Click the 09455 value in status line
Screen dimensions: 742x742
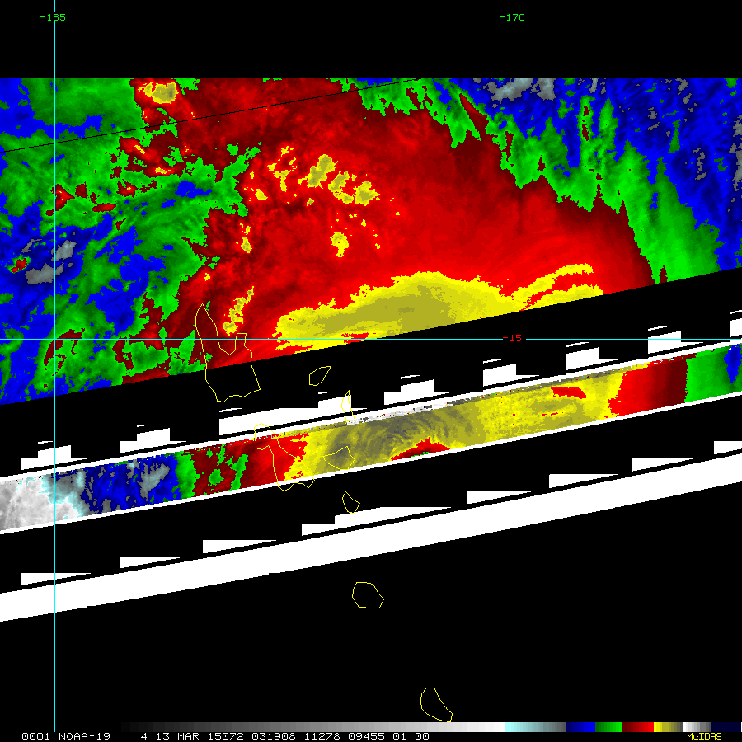366,736
